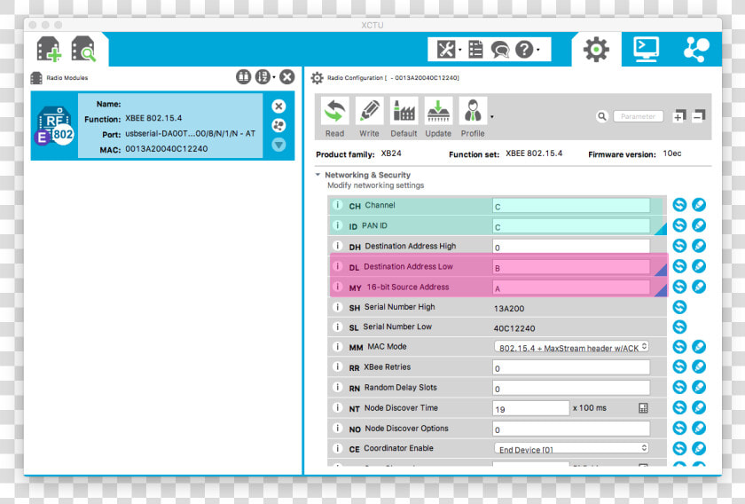Show info for CE Coordinator Enable
745x504 pixels.
coord(337,448)
